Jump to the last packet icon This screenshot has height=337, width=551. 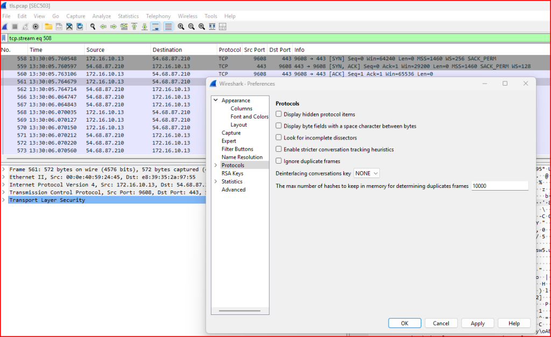point(144,27)
